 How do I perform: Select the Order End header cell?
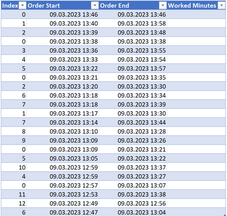click(133, 6)
